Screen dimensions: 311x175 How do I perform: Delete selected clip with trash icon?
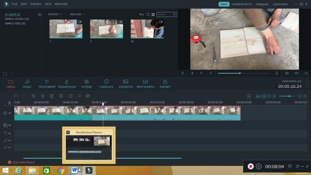coord(51,96)
